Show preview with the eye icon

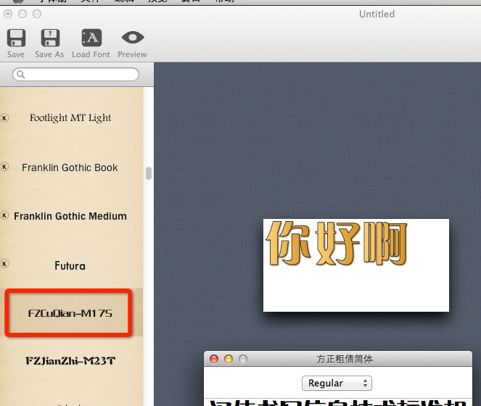pyautogui.click(x=132, y=38)
